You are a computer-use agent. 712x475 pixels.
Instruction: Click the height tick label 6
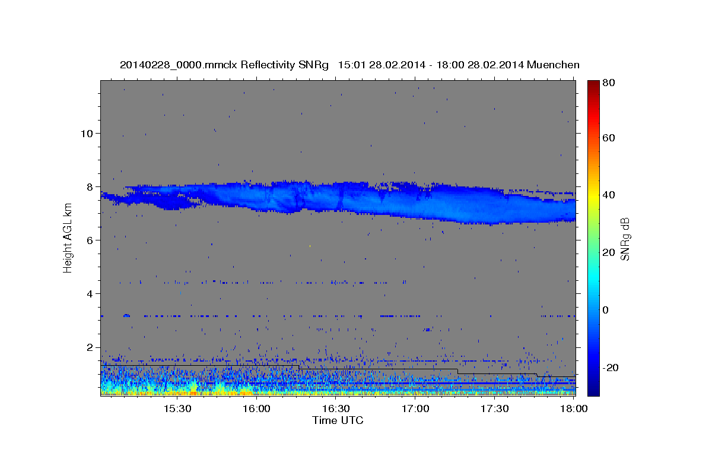91,240
